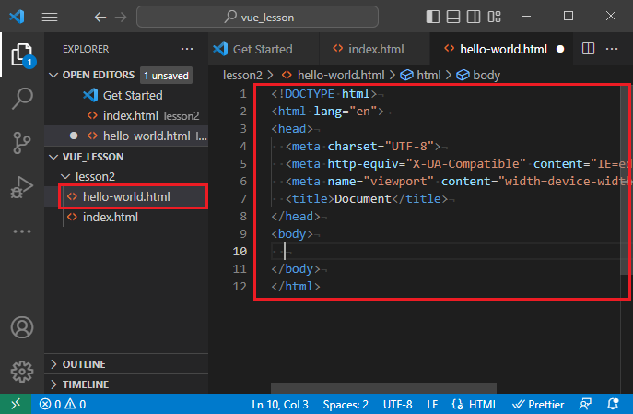The image size is (633, 414).
Task: Open the Accounts menu icon
Action: (x=22, y=327)
